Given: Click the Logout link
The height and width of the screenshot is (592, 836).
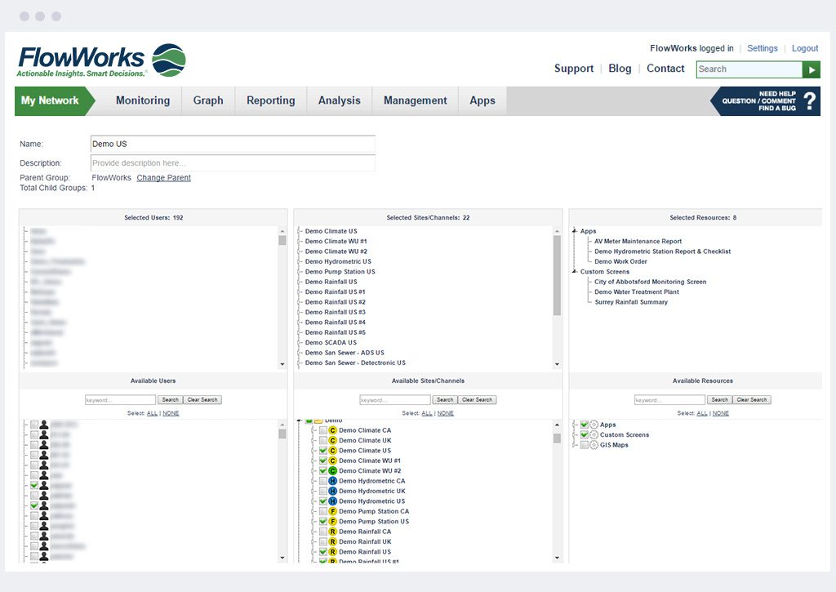Looking at the screenshot, I should click(x=805, y=48).
